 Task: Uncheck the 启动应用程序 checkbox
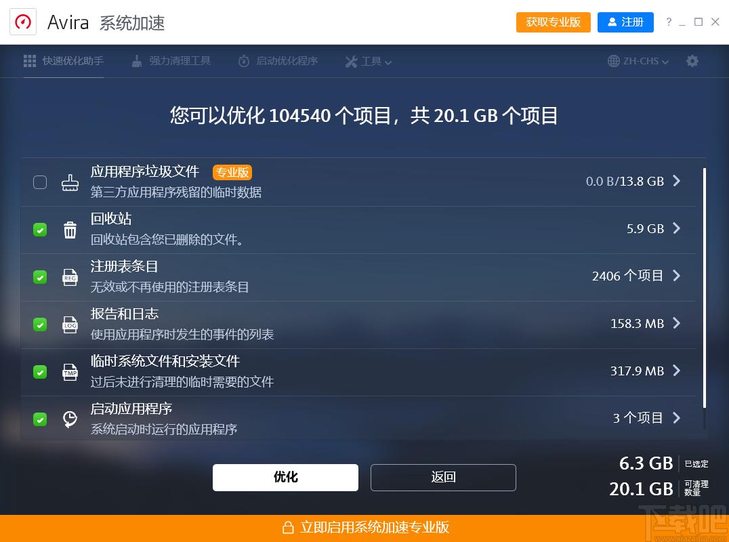coord(40,419)
